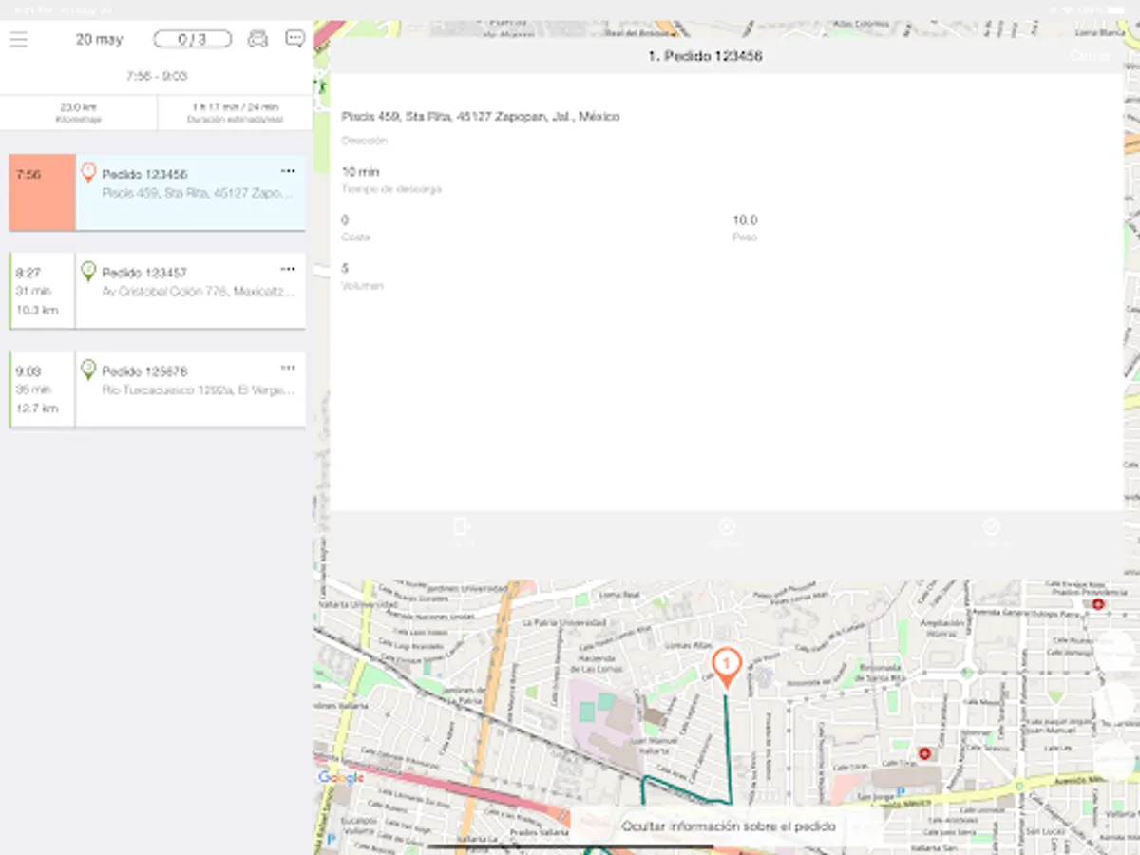
Task: Open the vehicle (car) icon
Action: 257,39
